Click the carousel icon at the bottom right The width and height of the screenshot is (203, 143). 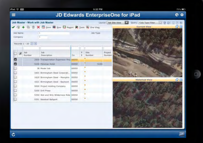(x=182, y=134)
